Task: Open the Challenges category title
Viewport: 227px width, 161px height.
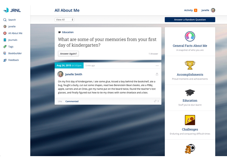Action: tap(190, 129)
